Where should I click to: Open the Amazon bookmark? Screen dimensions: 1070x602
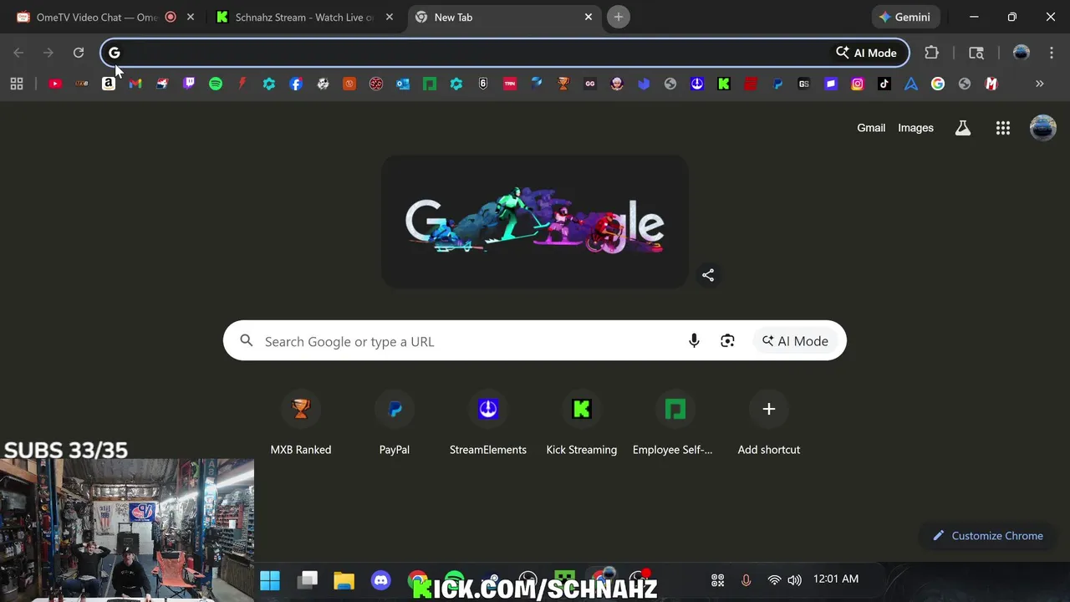click(x=109, y=84)
